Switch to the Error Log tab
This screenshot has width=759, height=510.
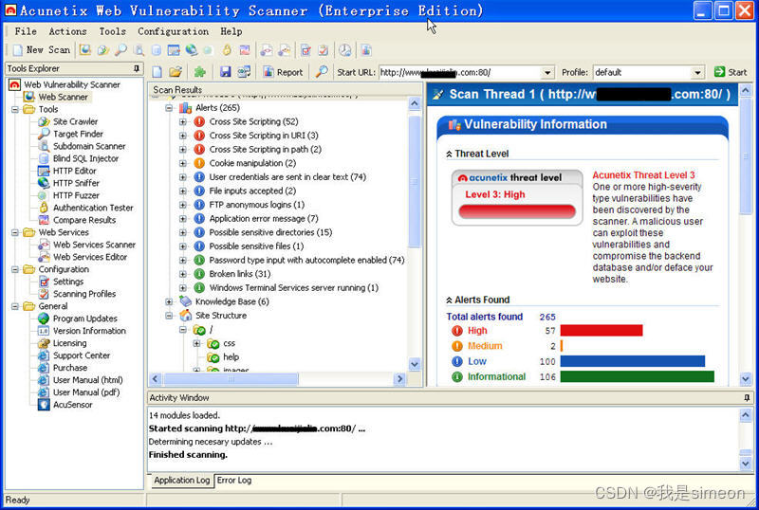(x=234, y=480)
